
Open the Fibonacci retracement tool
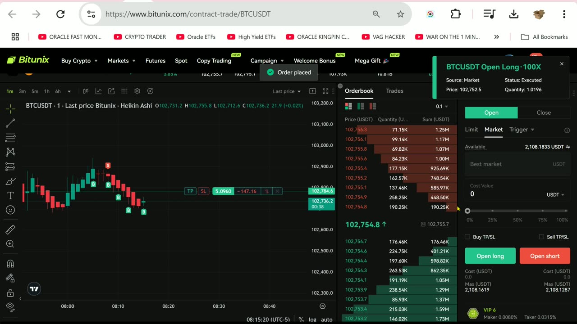click(x=10, y=137)
